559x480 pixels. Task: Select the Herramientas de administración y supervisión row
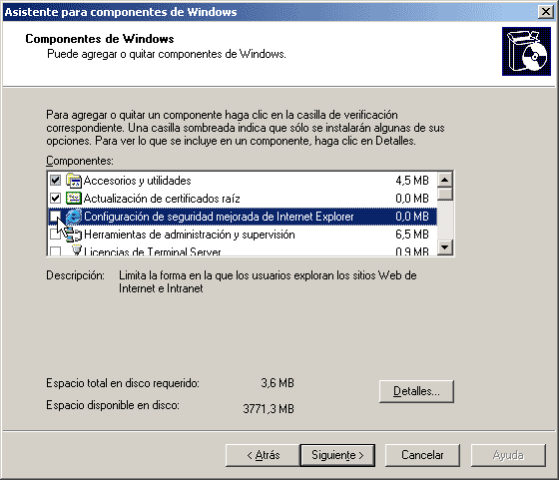pyautogui.click(x=242, y=235)
